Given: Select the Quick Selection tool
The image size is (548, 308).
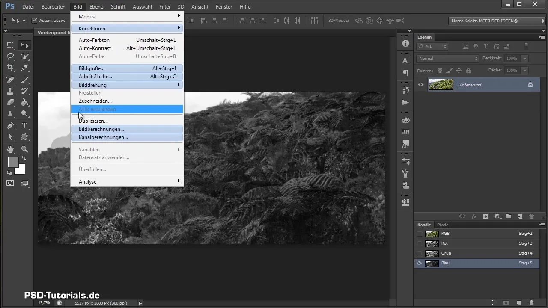Looking at the screenshot, I should click(25, 56).
